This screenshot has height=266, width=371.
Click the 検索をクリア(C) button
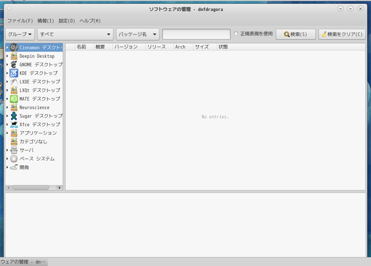point(342,34)
